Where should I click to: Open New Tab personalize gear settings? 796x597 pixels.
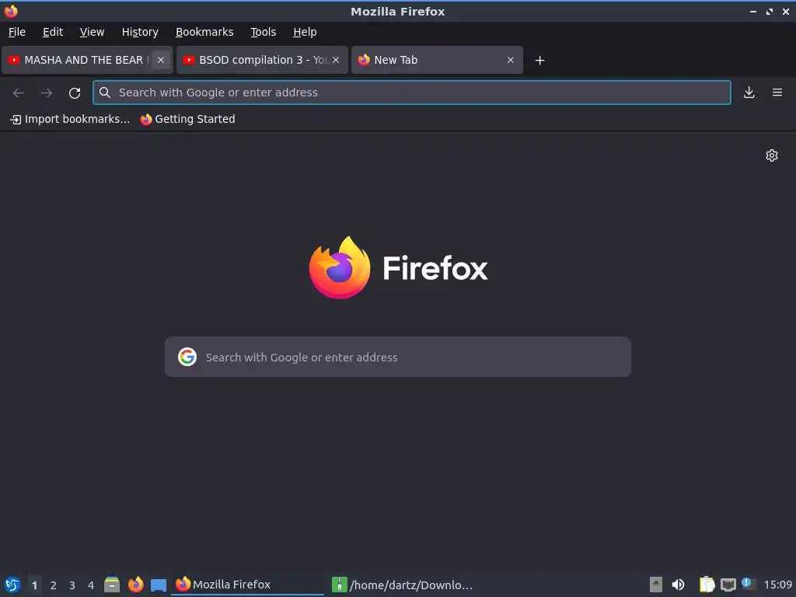click(772, 155)
